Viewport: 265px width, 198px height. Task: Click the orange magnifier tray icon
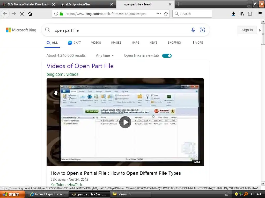point(246,194)
